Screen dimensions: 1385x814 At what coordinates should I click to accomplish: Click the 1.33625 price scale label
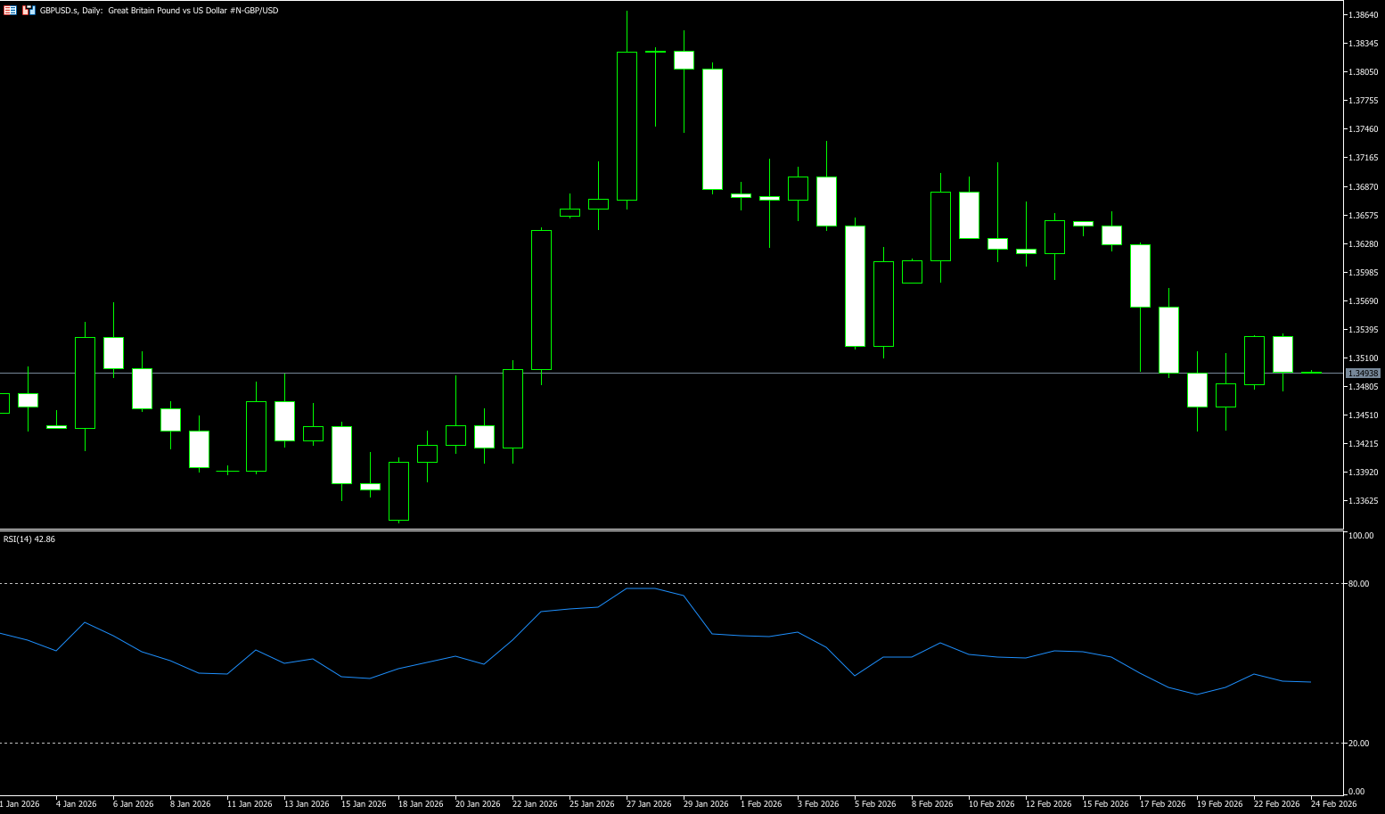pyautogui.click(x=1363, y=501)
